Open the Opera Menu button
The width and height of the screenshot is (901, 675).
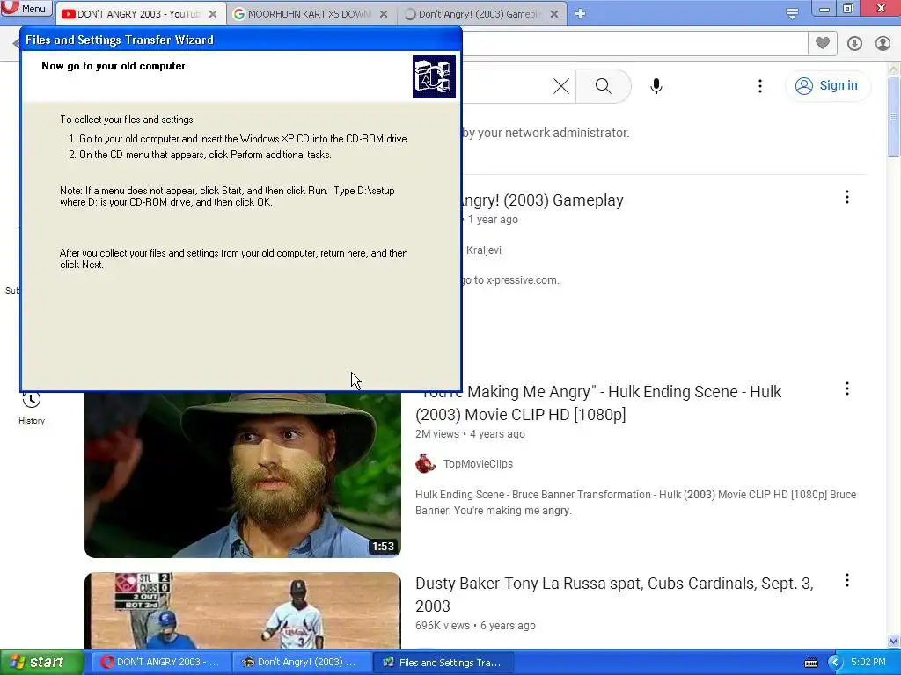point(26,8)
